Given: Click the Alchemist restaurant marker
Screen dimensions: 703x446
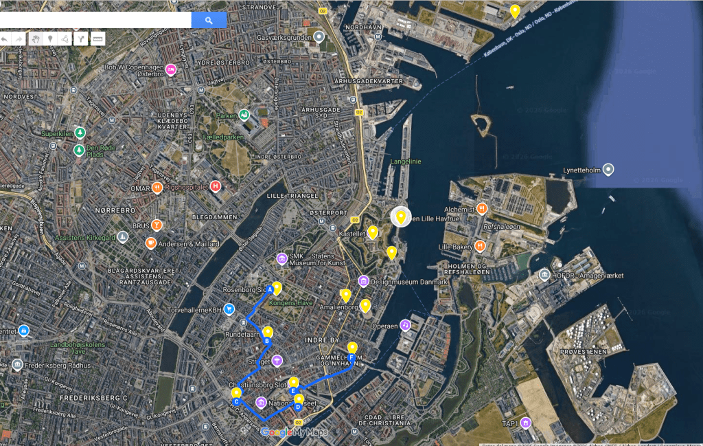Looking at the screenshot, I should pos(482,208).
